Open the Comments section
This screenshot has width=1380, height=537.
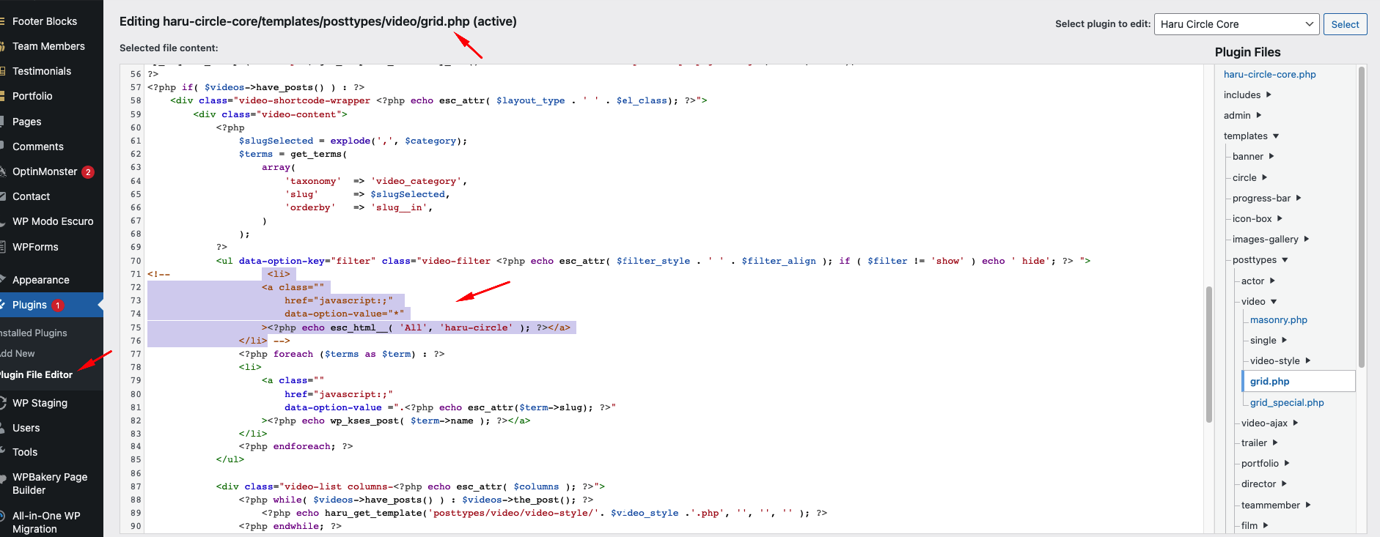(x=38, y=147)
